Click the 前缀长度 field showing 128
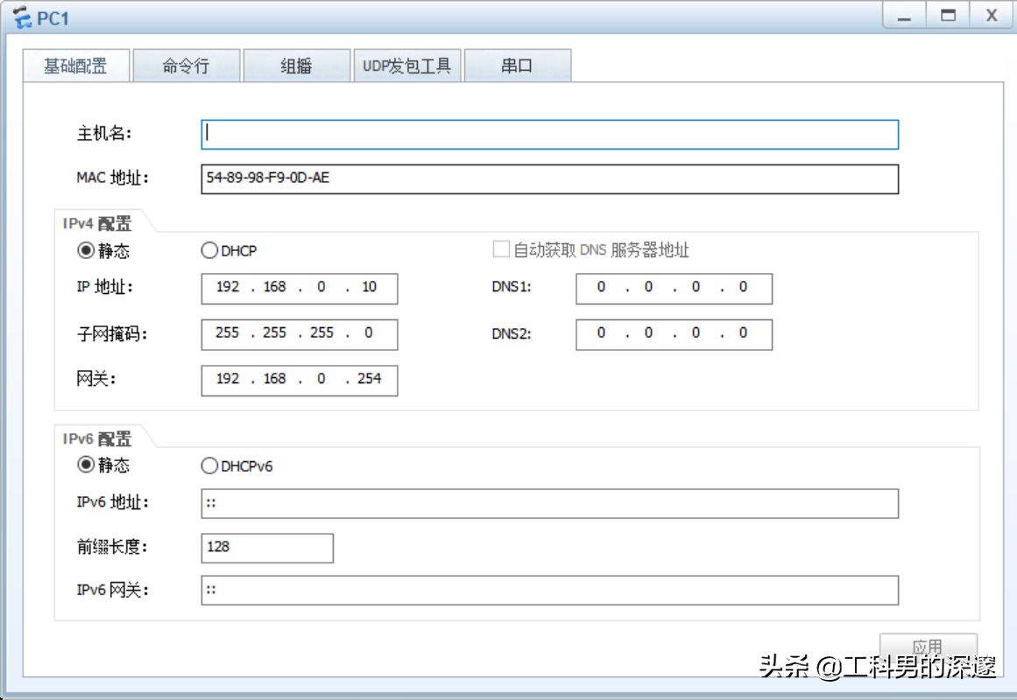Screen dimensions: 1017x700 pyautogui.click(x=267, y=548)
